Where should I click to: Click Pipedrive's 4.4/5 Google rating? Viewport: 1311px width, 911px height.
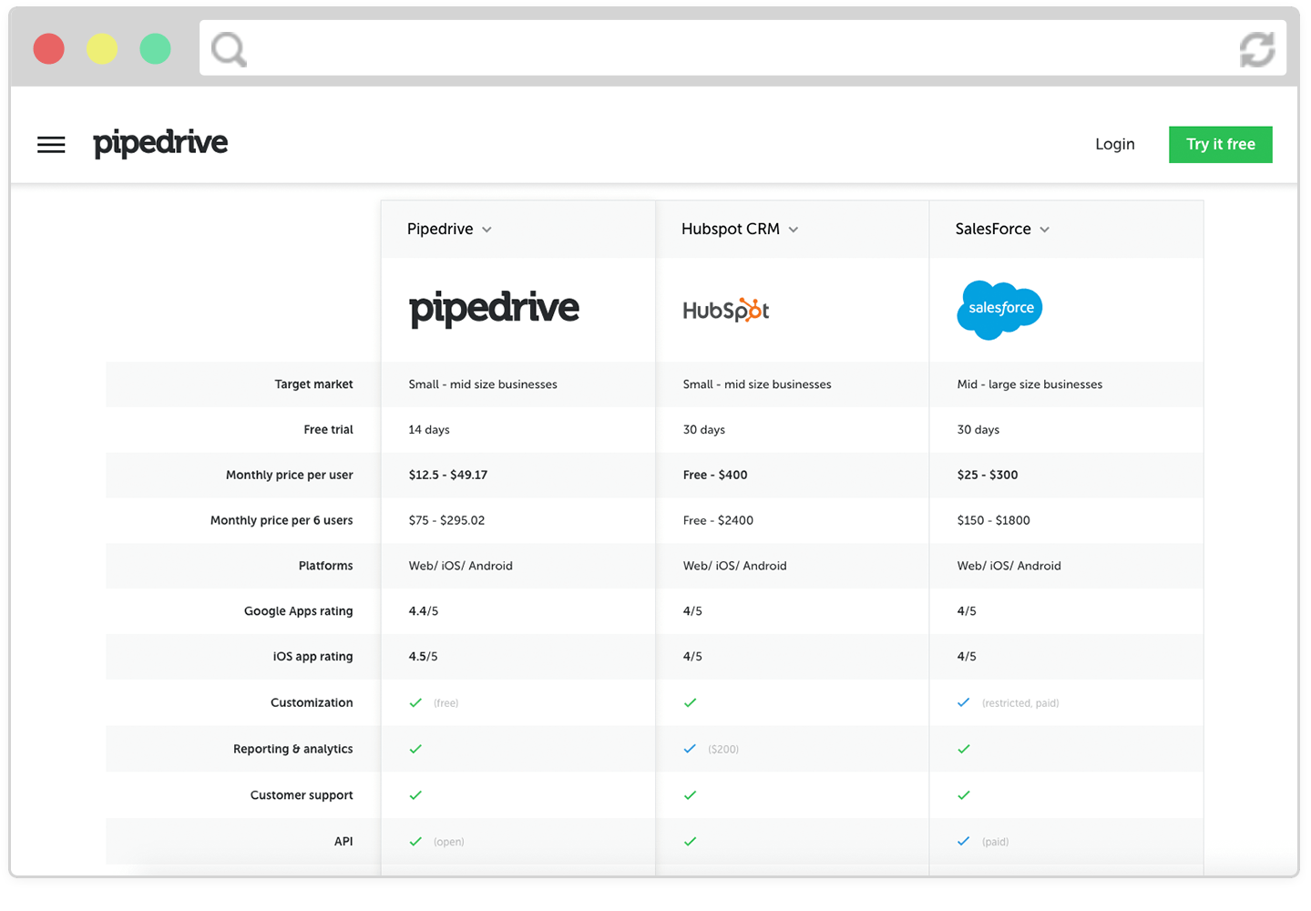click(x=424, y=611)
